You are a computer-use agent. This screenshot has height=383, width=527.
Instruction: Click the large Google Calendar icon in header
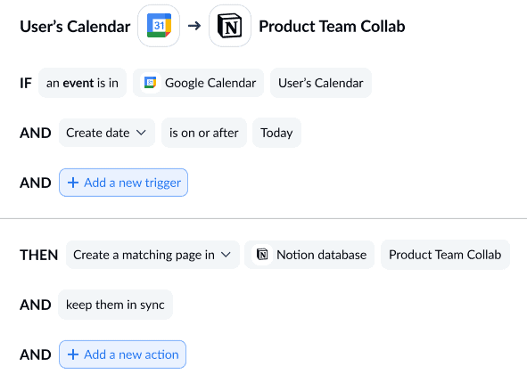[159, 26]
